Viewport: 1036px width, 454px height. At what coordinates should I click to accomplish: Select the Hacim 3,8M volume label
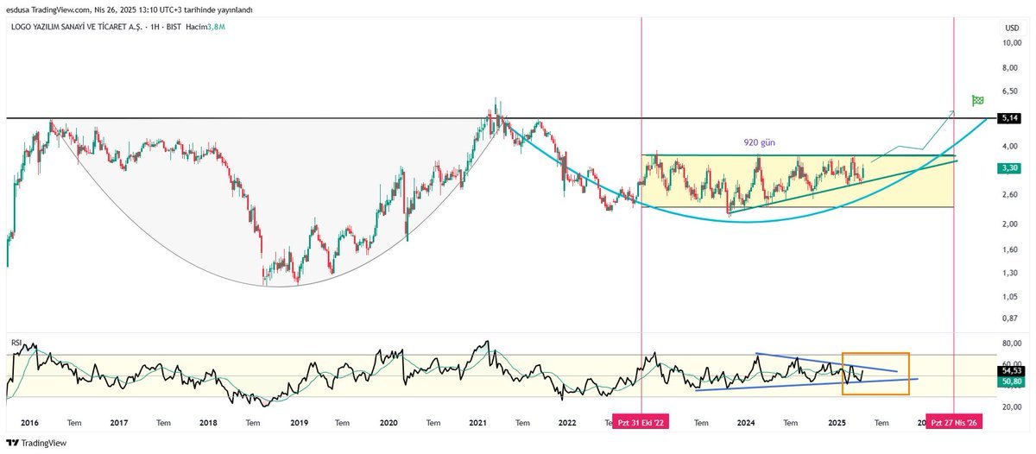click(x=207, y=28)
